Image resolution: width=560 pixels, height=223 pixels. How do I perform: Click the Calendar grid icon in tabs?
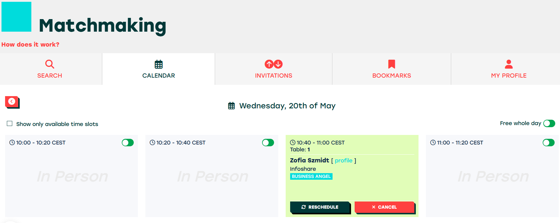[x=159, y=64]
